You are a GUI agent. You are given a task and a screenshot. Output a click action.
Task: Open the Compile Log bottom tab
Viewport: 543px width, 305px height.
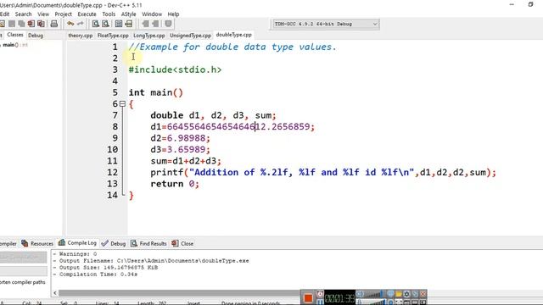tap(77, 243)
